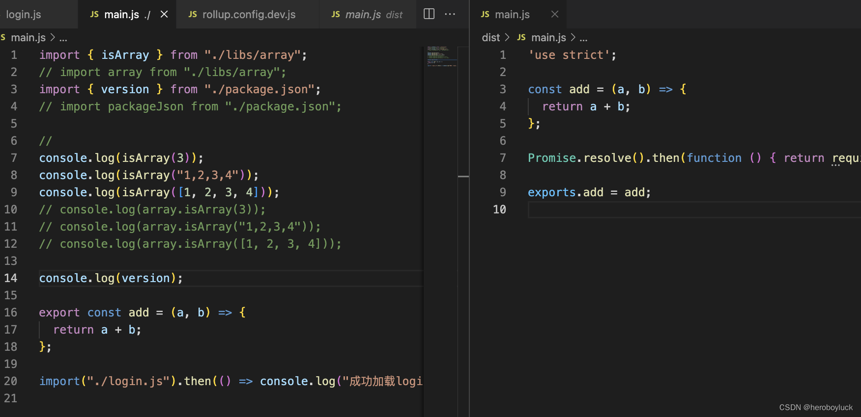Click the left editor scrollbar marker
The image size is (861, 417).
click(463, 176)
